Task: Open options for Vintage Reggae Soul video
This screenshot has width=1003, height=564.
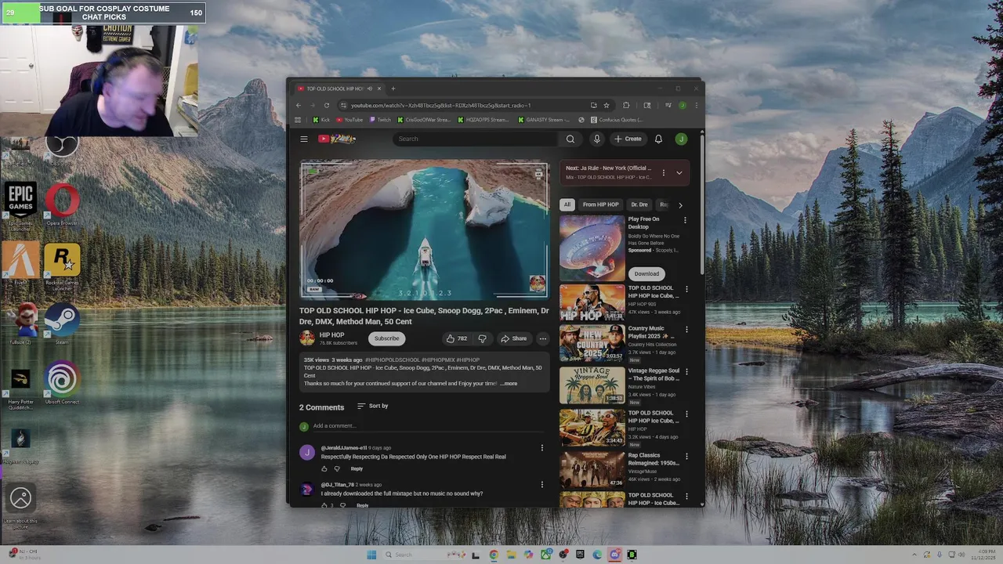Action: pyautogui.click(x=686, y=372)
